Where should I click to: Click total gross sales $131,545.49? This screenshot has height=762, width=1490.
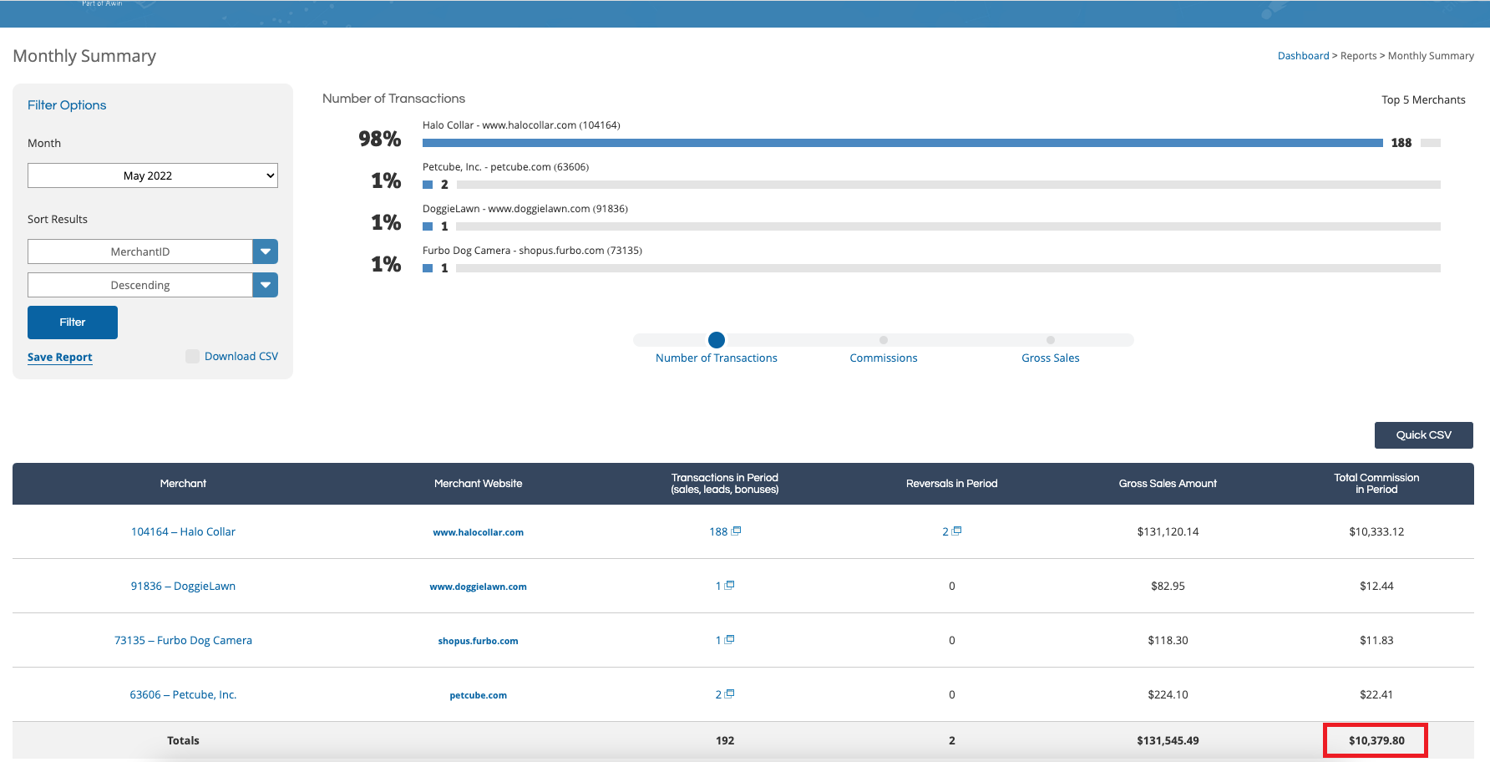coord(1168,740)
